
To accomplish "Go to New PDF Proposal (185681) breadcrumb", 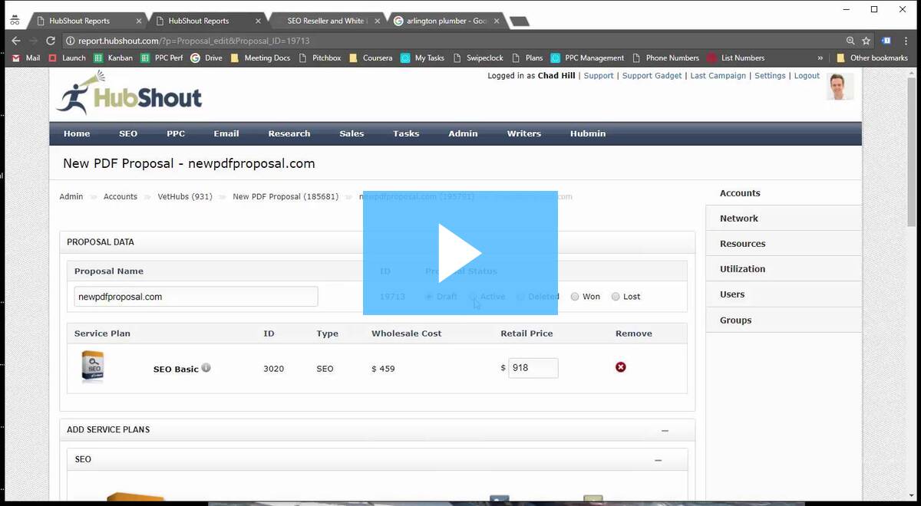I will click(x=286, y=197).
